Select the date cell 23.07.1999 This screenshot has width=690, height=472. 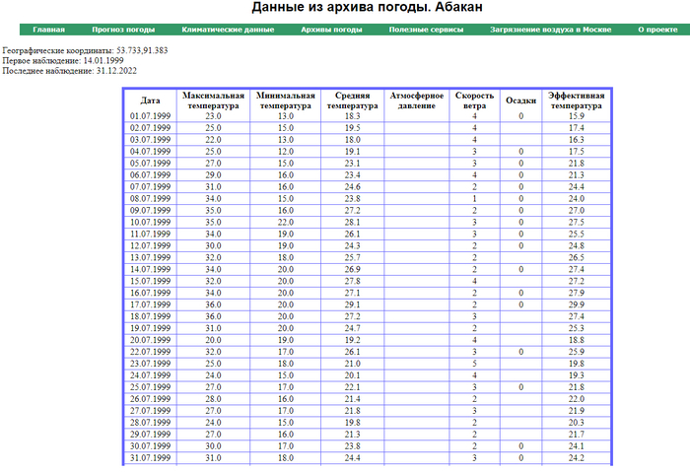(150, 364)
